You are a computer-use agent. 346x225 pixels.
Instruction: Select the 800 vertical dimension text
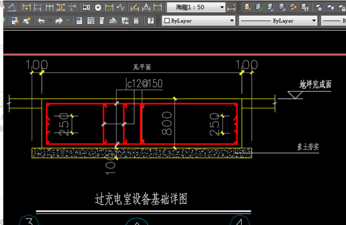pyautogui.click(x=167, y=123)
